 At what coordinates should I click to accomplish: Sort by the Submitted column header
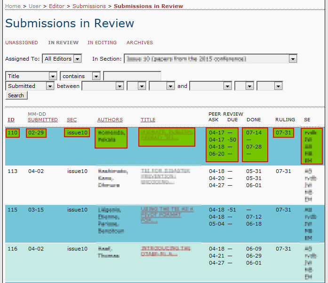(43, 120)
